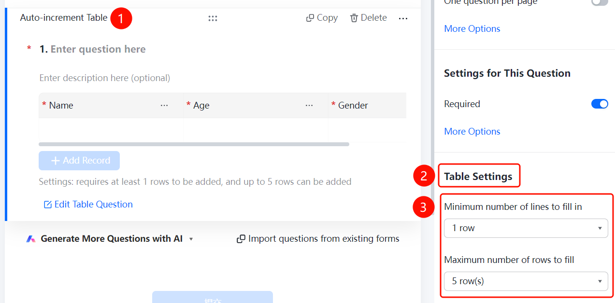Copy the Auto-increment Table question

click(x=322, y=18)
